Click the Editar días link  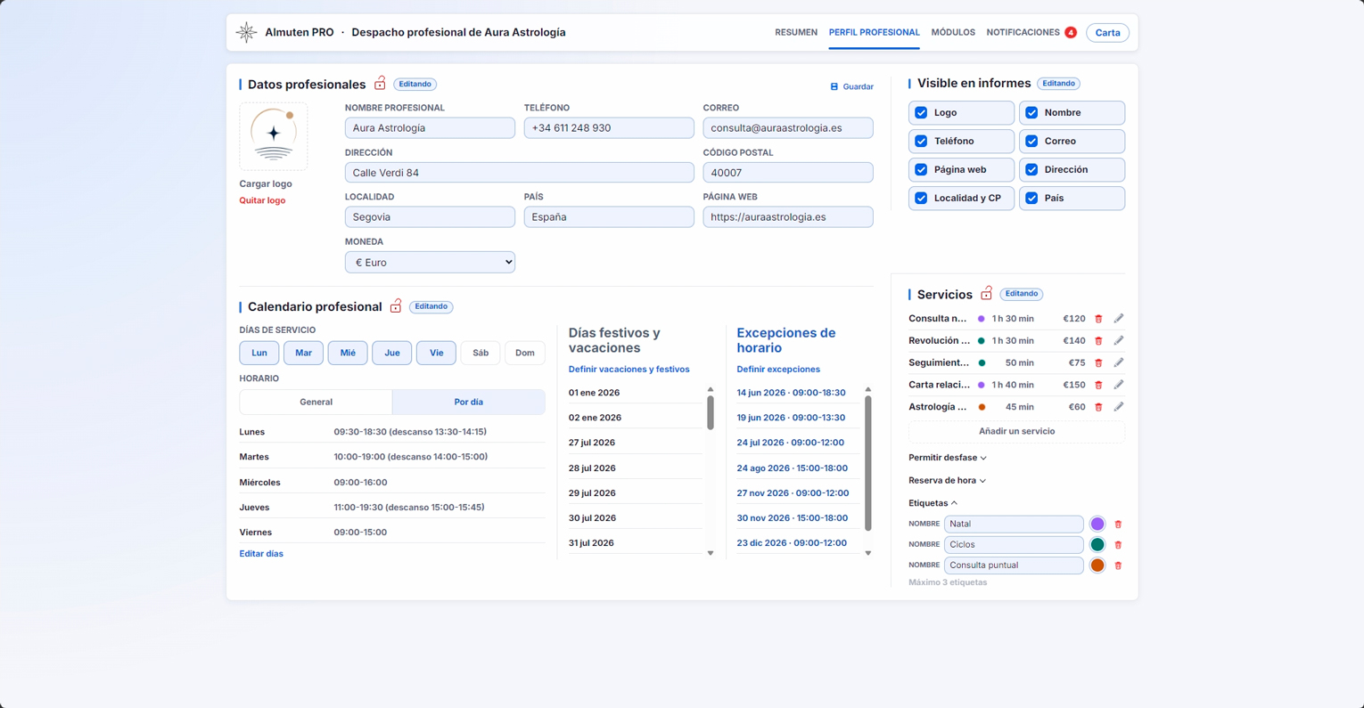tap(261, 554)
